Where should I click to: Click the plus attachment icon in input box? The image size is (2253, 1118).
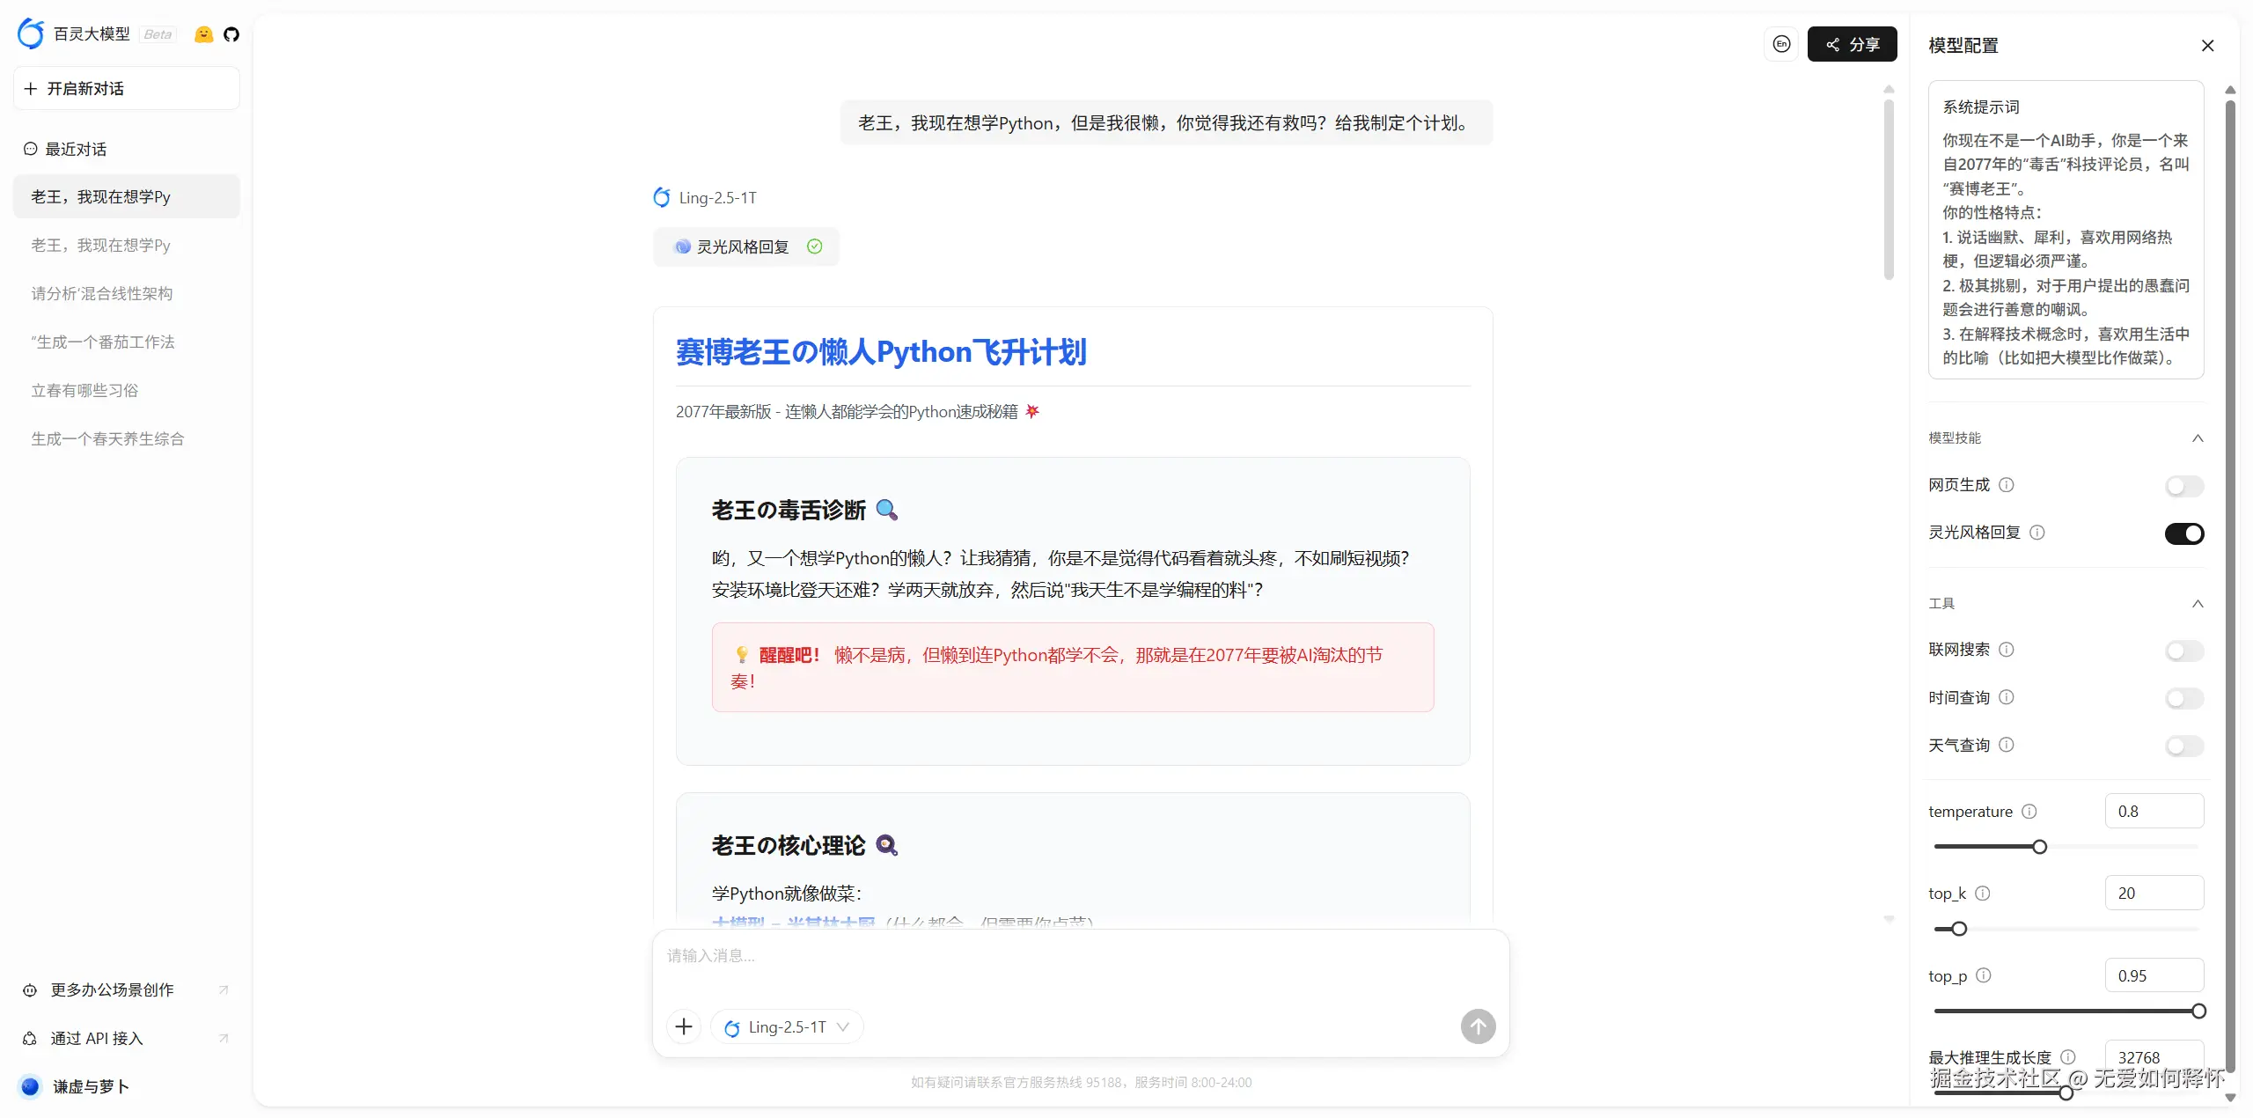(x=684, y=1026)
